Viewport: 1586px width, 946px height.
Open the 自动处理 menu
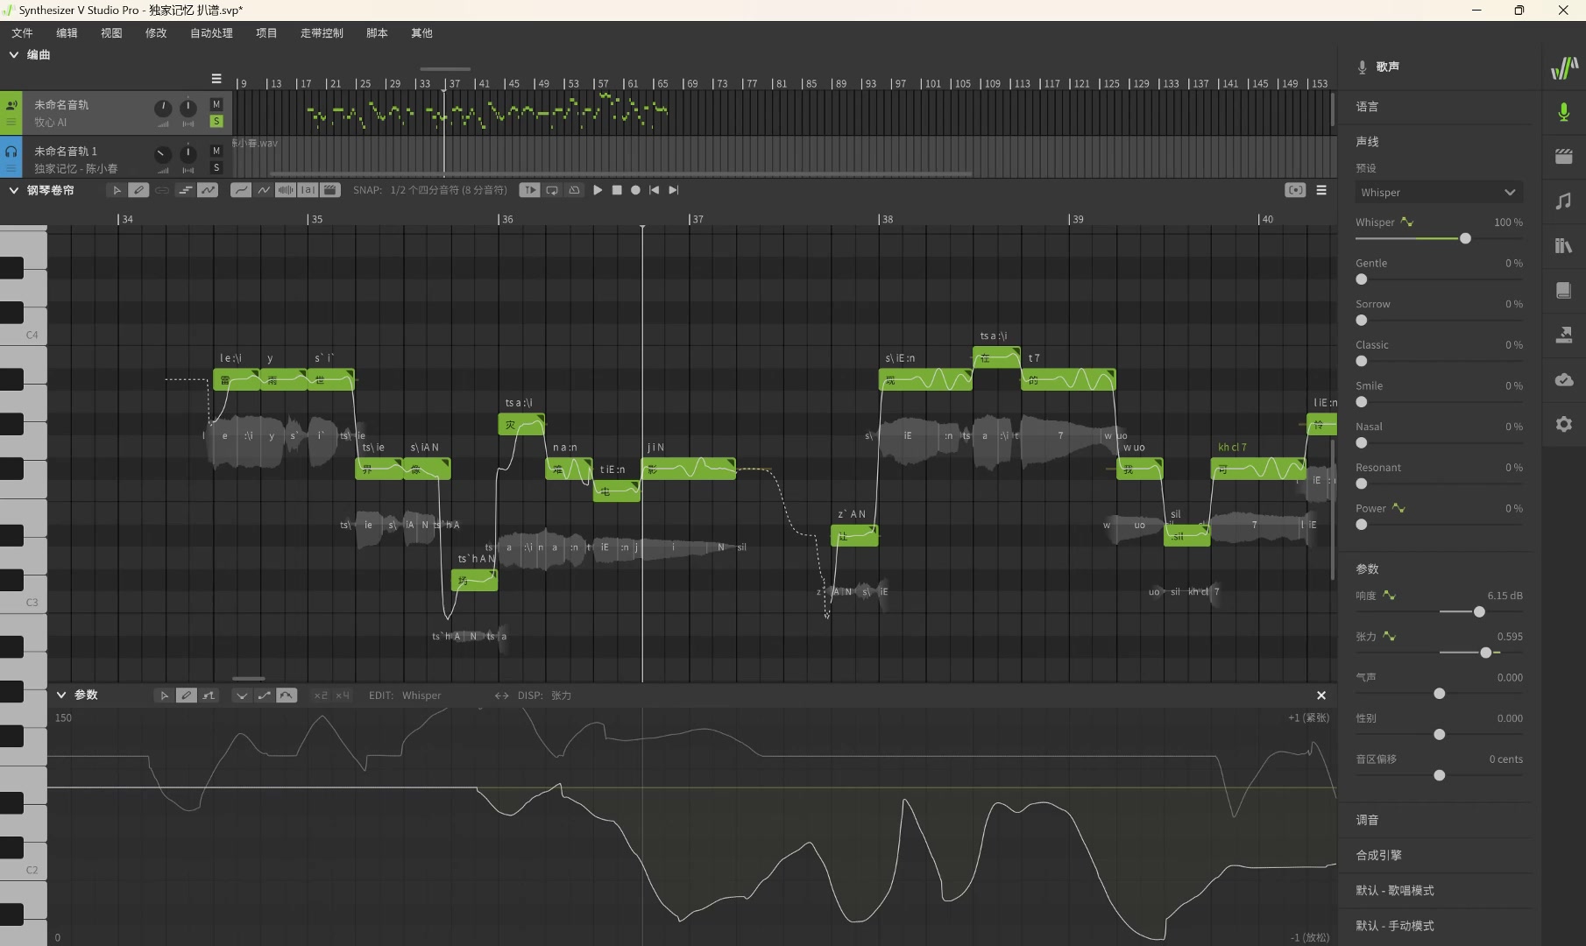(211, 33)
